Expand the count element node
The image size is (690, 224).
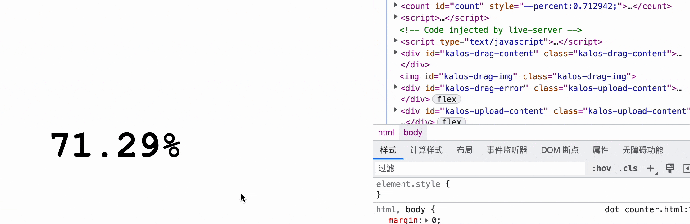[x=395, y=5]
